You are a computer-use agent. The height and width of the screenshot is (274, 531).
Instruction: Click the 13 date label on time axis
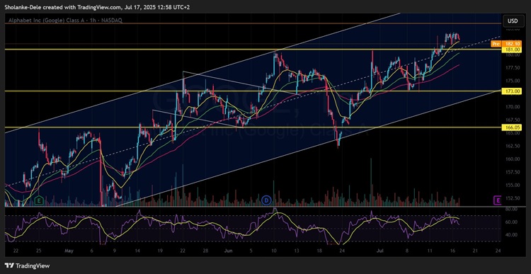point(297,251)
